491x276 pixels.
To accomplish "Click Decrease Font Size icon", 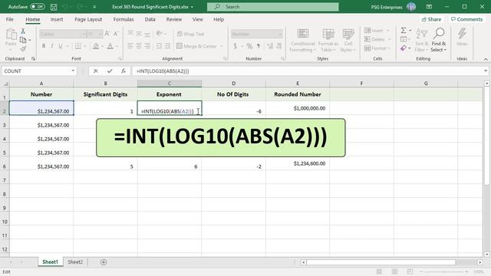I will pyautogui.click(x=116, y=34).
